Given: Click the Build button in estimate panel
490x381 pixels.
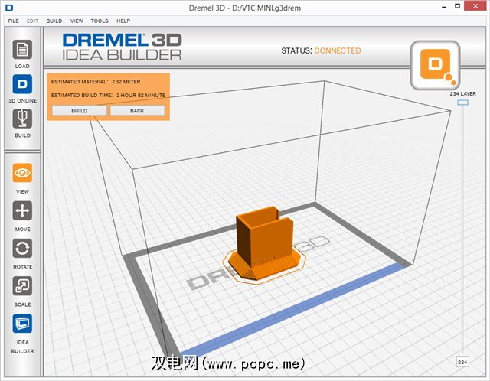Looking at the screenshot, I should point(80,111).
